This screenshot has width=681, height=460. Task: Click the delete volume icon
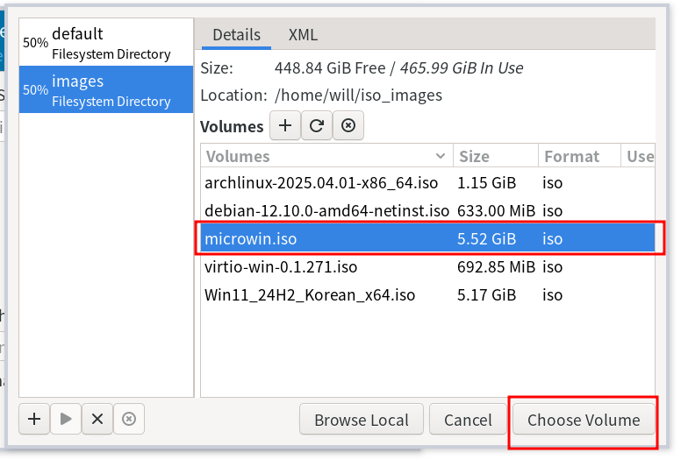[x=348, y=126]
